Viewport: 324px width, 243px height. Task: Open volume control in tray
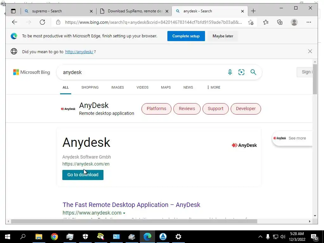tap(283, 237)
